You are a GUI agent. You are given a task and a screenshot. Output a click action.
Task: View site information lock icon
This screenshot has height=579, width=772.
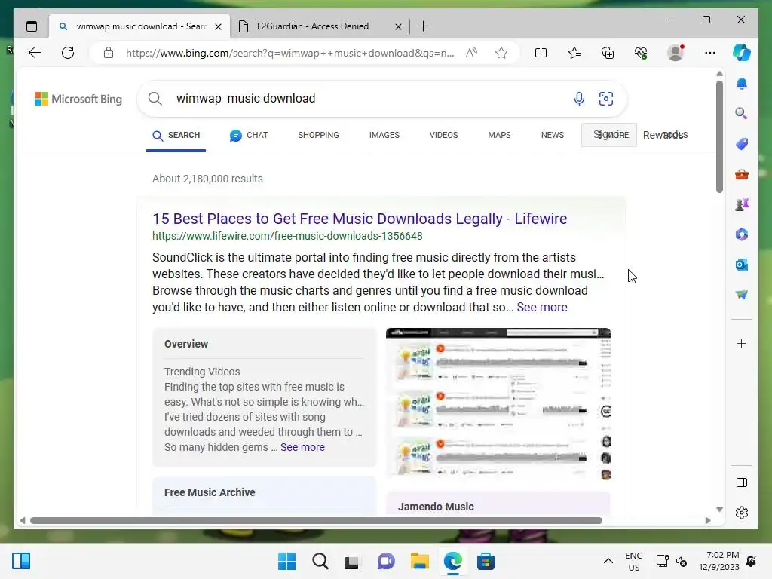click(109, 53)
